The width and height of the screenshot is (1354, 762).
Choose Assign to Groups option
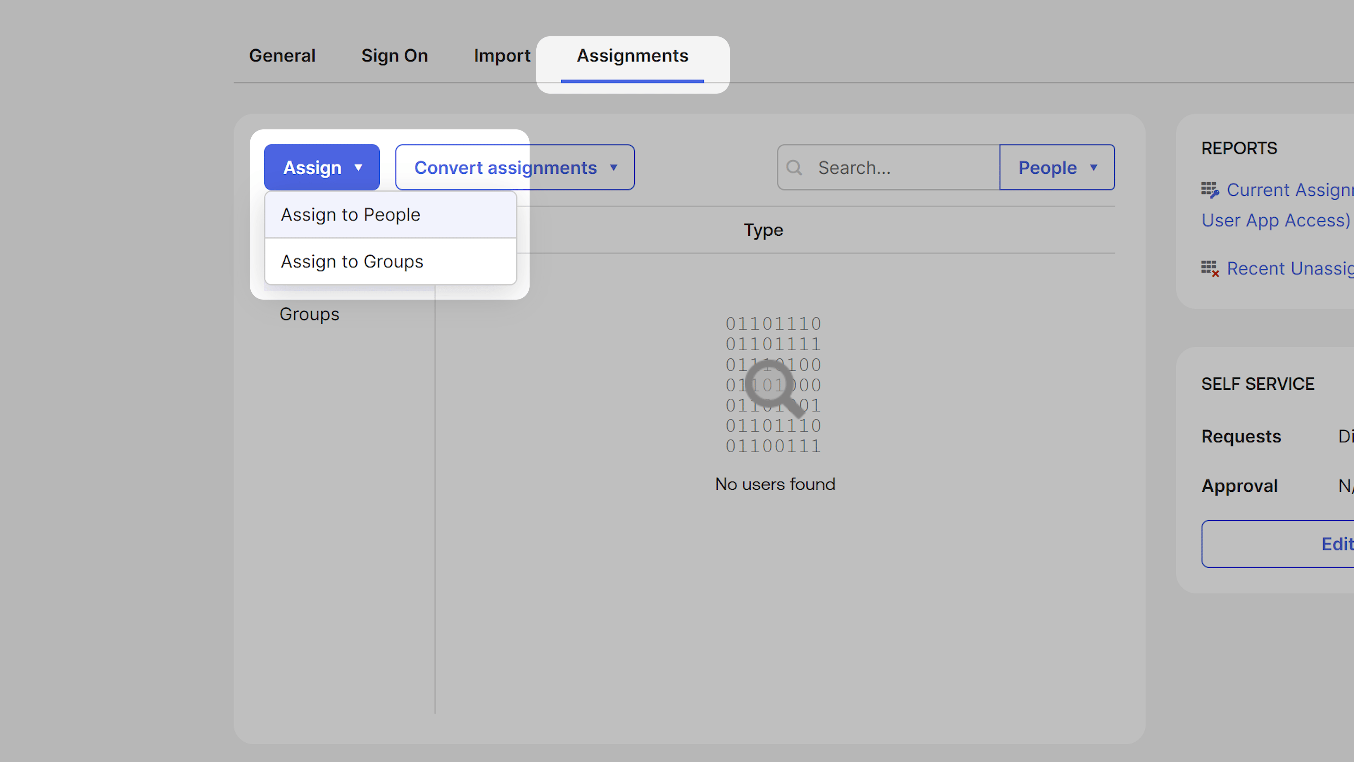pos(391,261)
